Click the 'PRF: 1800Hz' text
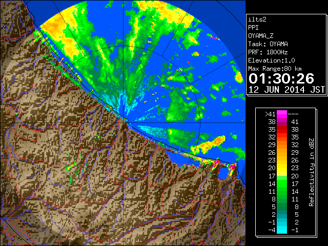 click(268, 52)
